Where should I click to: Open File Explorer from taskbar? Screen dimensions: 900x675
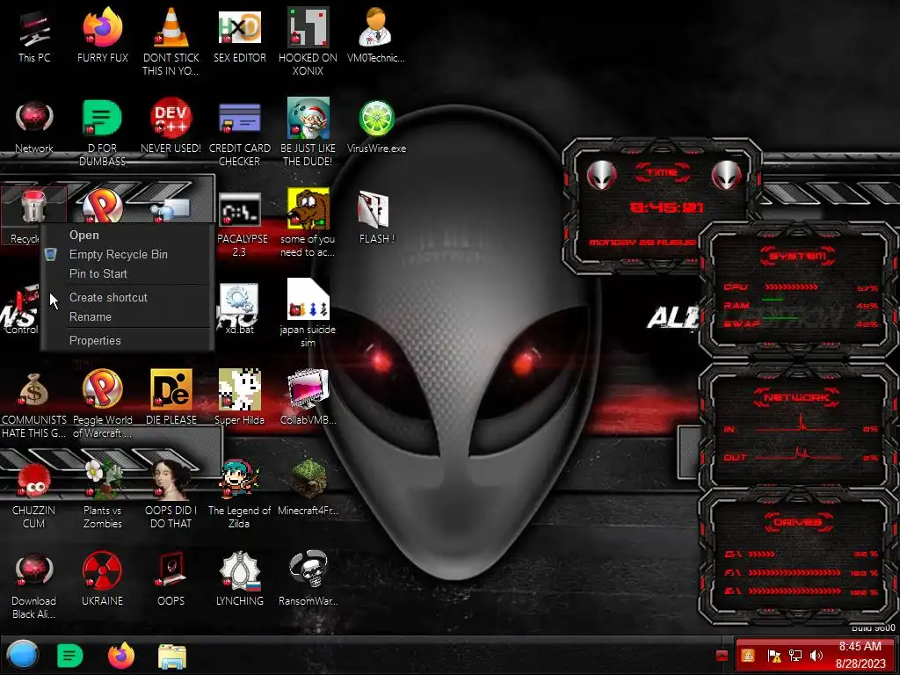coord(171,656)
